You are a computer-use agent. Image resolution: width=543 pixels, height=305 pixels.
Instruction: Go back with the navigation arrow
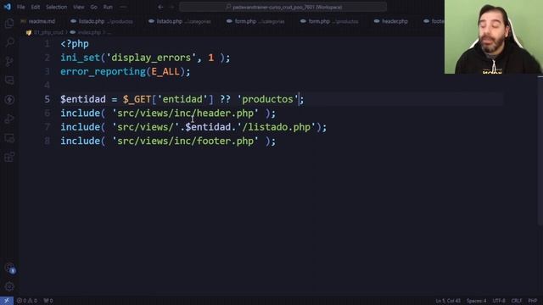[x=160, y=7]
